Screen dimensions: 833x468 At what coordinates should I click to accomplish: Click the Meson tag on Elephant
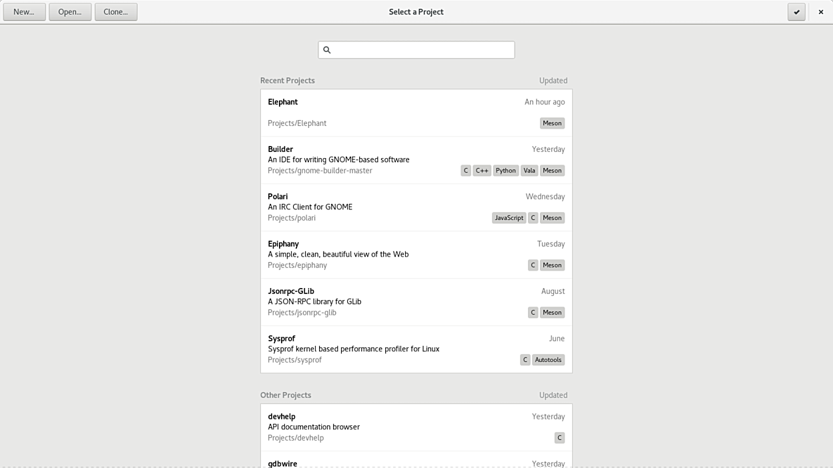click(552, 123)
